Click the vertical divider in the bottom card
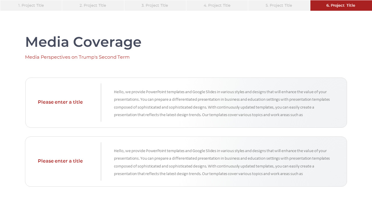 [x=101, y=161]
